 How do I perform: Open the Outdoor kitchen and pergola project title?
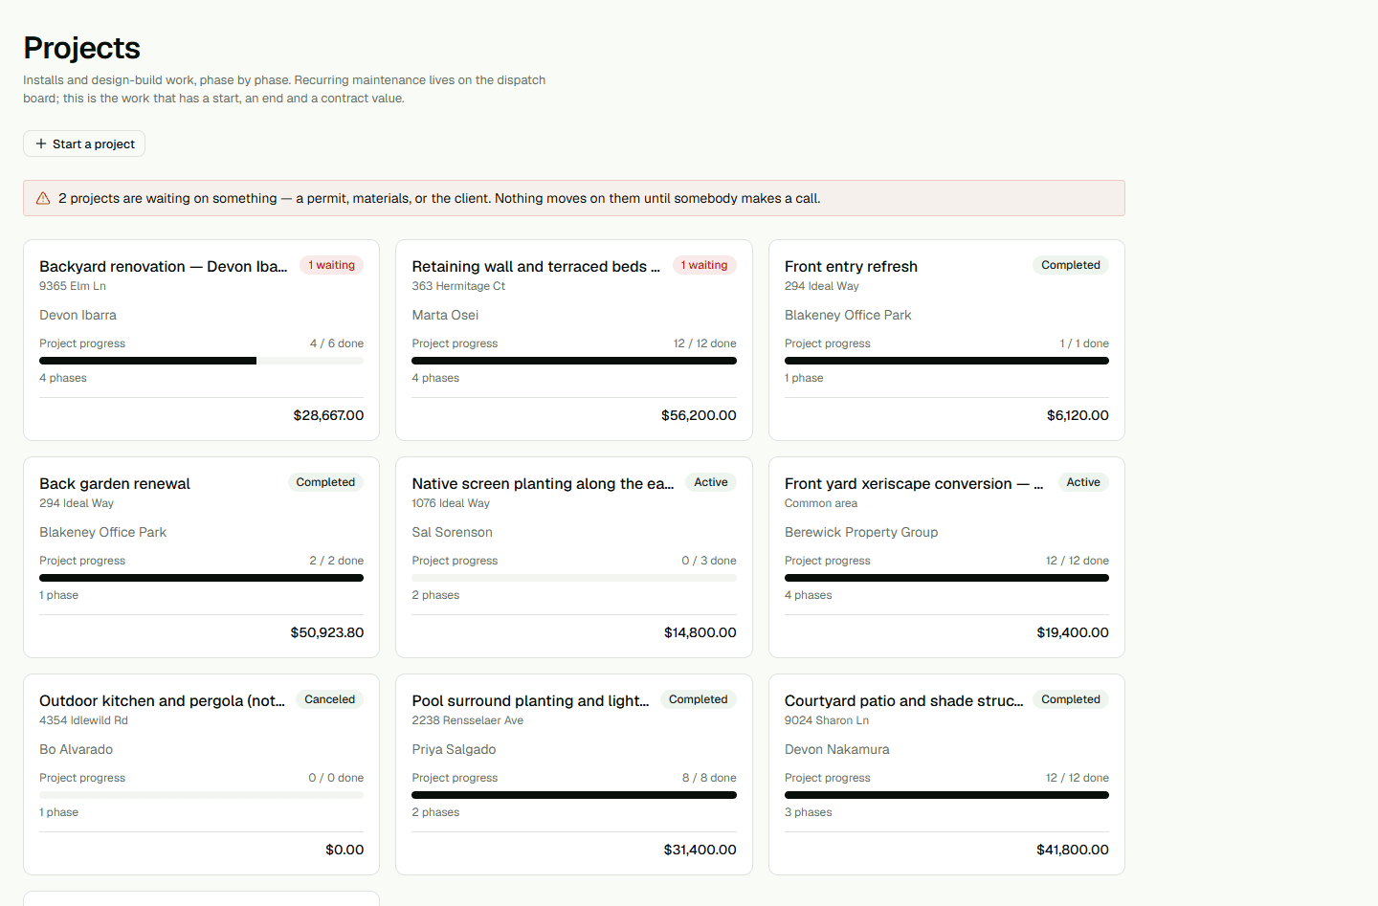click(162, 700)
